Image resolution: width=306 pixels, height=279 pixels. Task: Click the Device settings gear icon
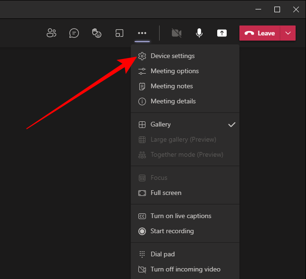pos(142,56)
